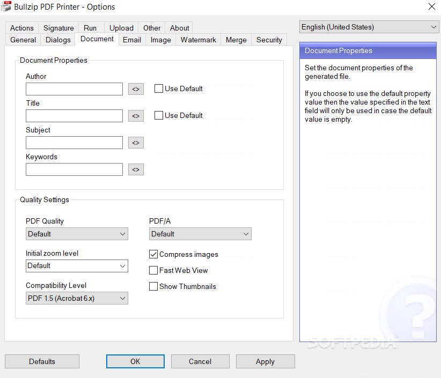Click the Cancel button
The width and height of the screenshot is (441, 378).
(200, 361)
